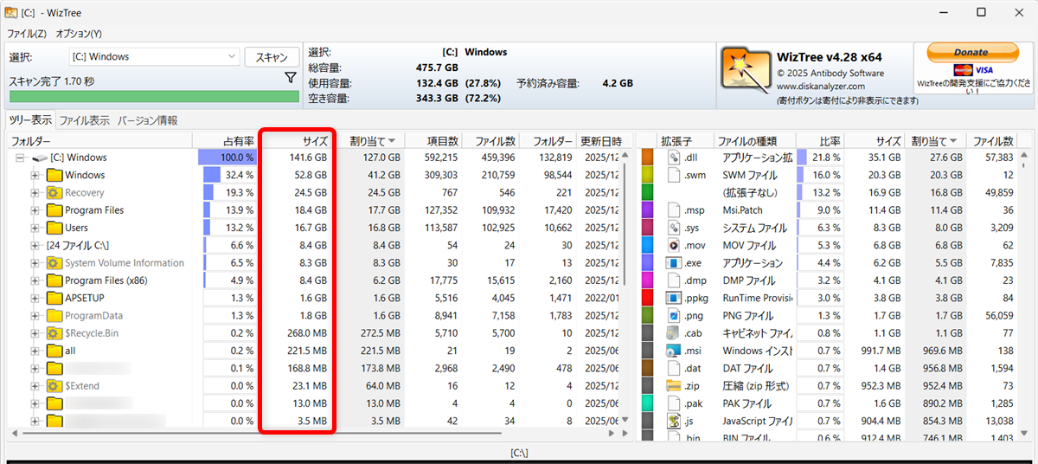This screenshot has height=464, width=1038.
Task: Expand the [24 ファイル C:\] node
Action: (35, 246)
